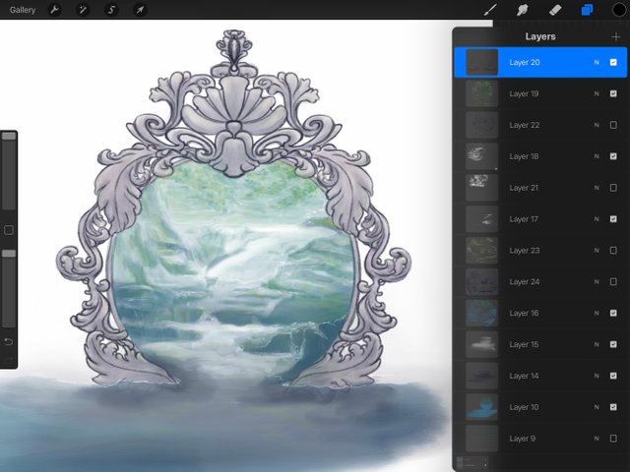630x472 pixels.
Task: Open blend mode N for Layer 14
Action: pos(597,376)
